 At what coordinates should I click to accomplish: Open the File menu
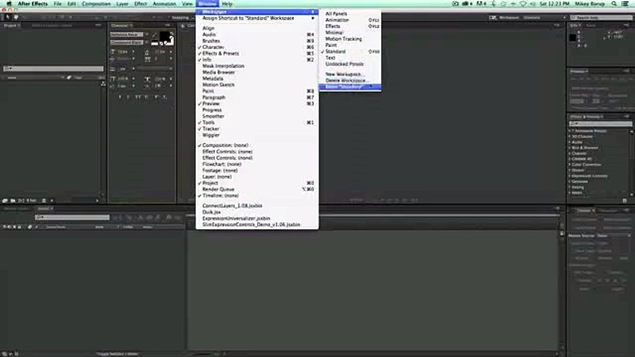58,3
